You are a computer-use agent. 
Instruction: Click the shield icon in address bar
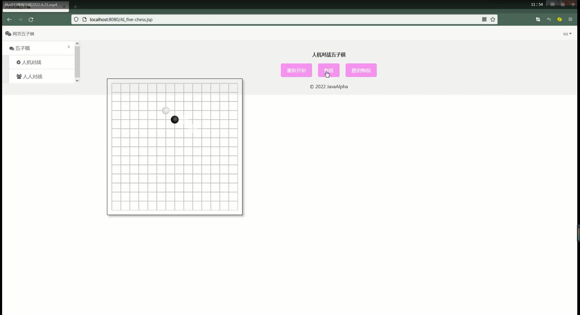(x=76, y=20)
